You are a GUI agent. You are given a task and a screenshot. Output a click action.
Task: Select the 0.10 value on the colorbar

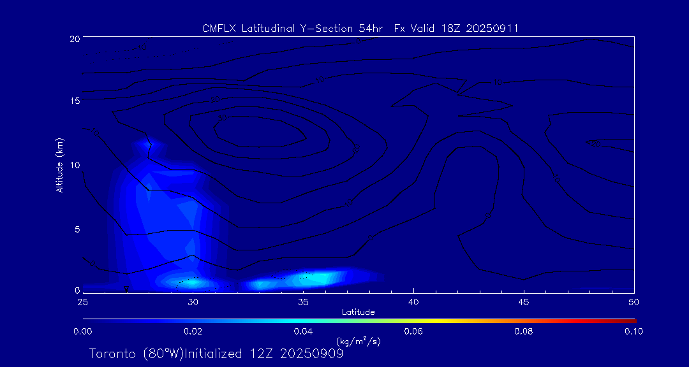pos(633,331)
